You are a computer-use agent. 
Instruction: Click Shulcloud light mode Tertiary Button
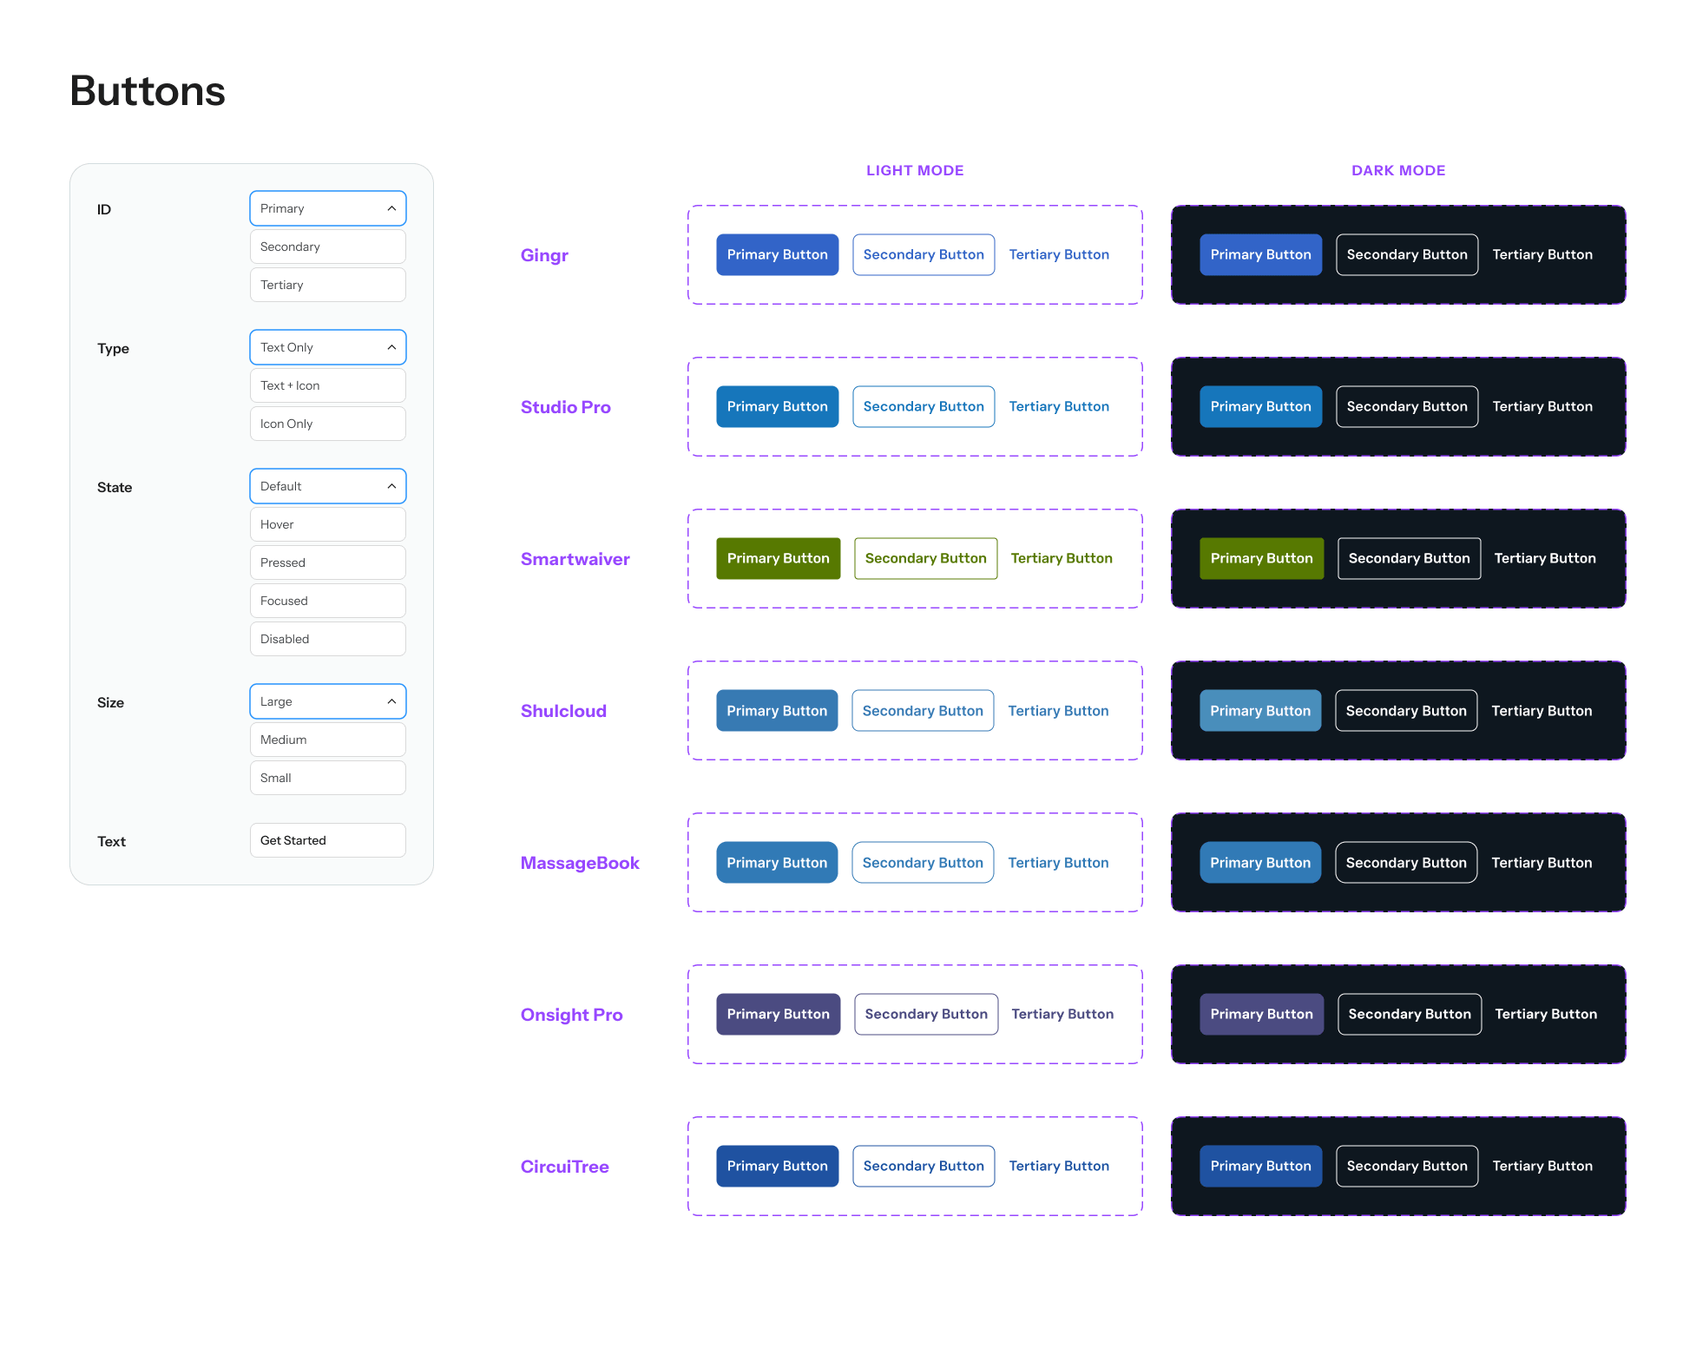click(1058, 711)
